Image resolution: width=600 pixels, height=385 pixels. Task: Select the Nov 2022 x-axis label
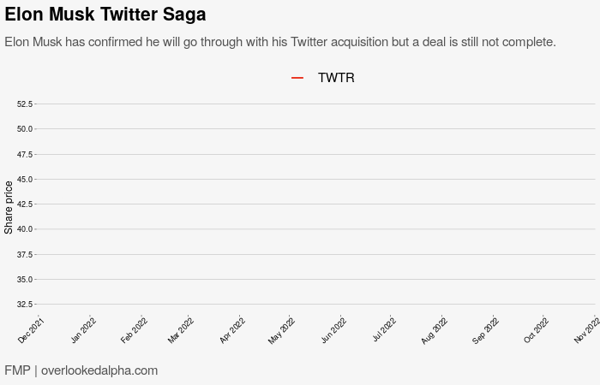coord(587,330)
